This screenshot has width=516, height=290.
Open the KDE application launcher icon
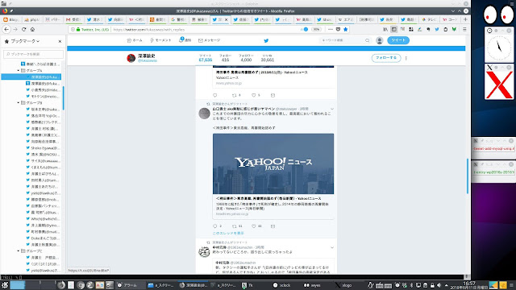point(5,285)
